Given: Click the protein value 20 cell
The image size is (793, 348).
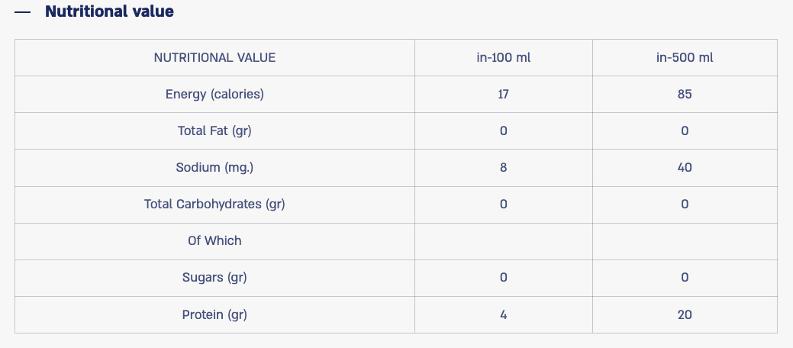Looking at the screenshot, I should [x=685, y=314].
